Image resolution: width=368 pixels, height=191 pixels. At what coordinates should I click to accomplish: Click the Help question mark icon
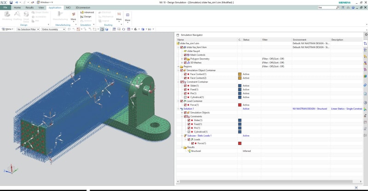click(x=353, y=7)
